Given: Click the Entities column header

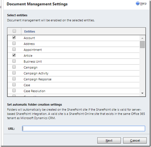Looking at the screenshot, I should 30,32.
